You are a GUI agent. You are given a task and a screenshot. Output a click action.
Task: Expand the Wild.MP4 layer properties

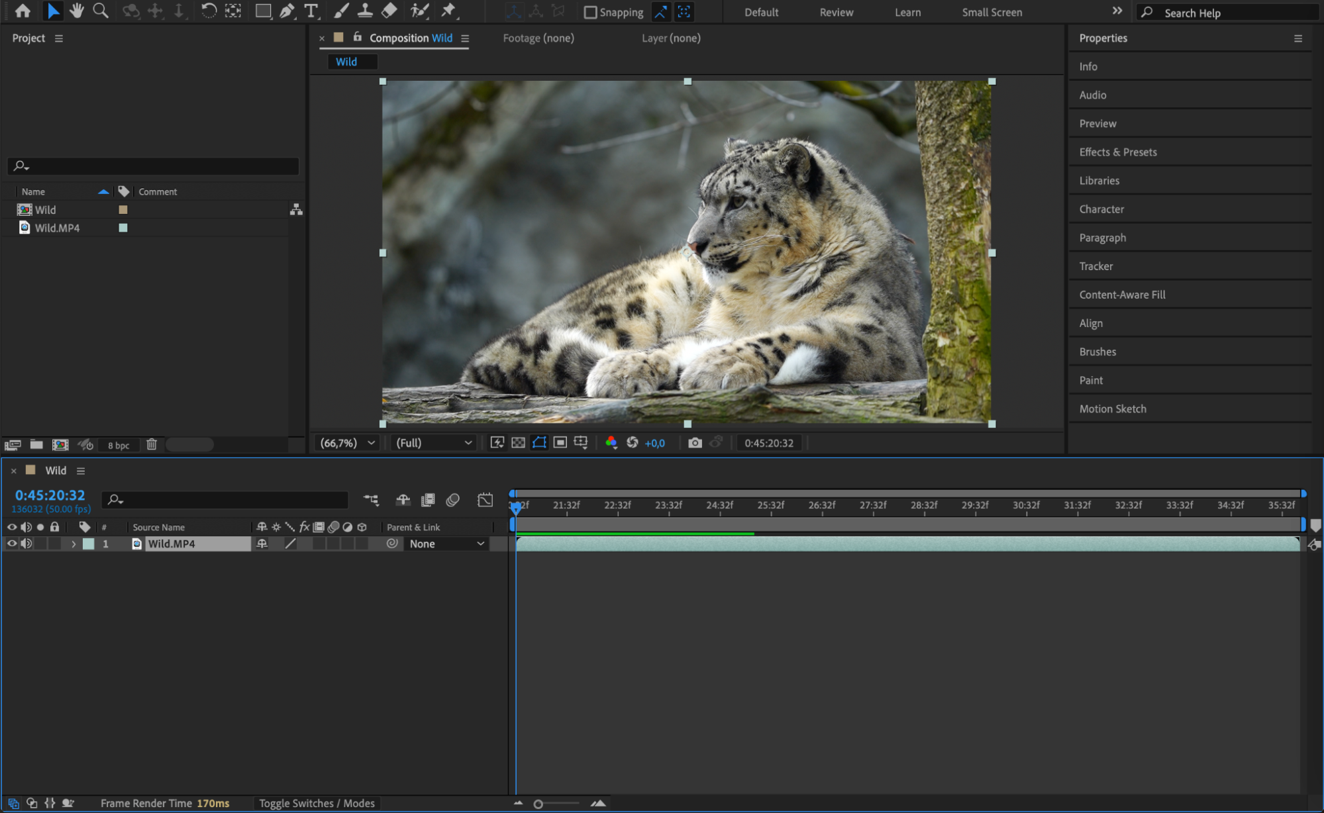pyautogui.click(x=74, y=544)
